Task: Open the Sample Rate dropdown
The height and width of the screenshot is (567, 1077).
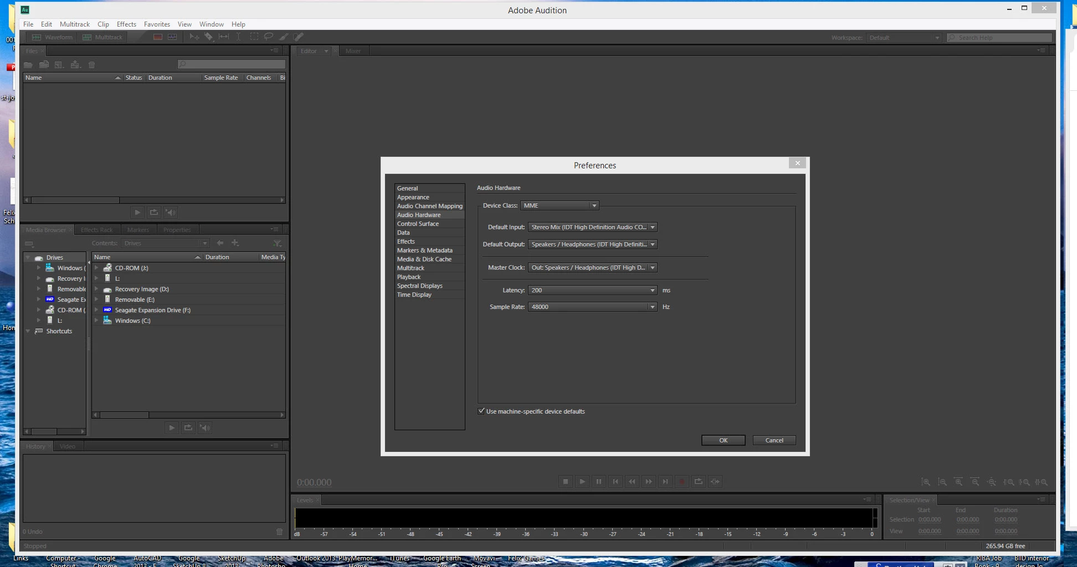Action: (x=593, y=307)
